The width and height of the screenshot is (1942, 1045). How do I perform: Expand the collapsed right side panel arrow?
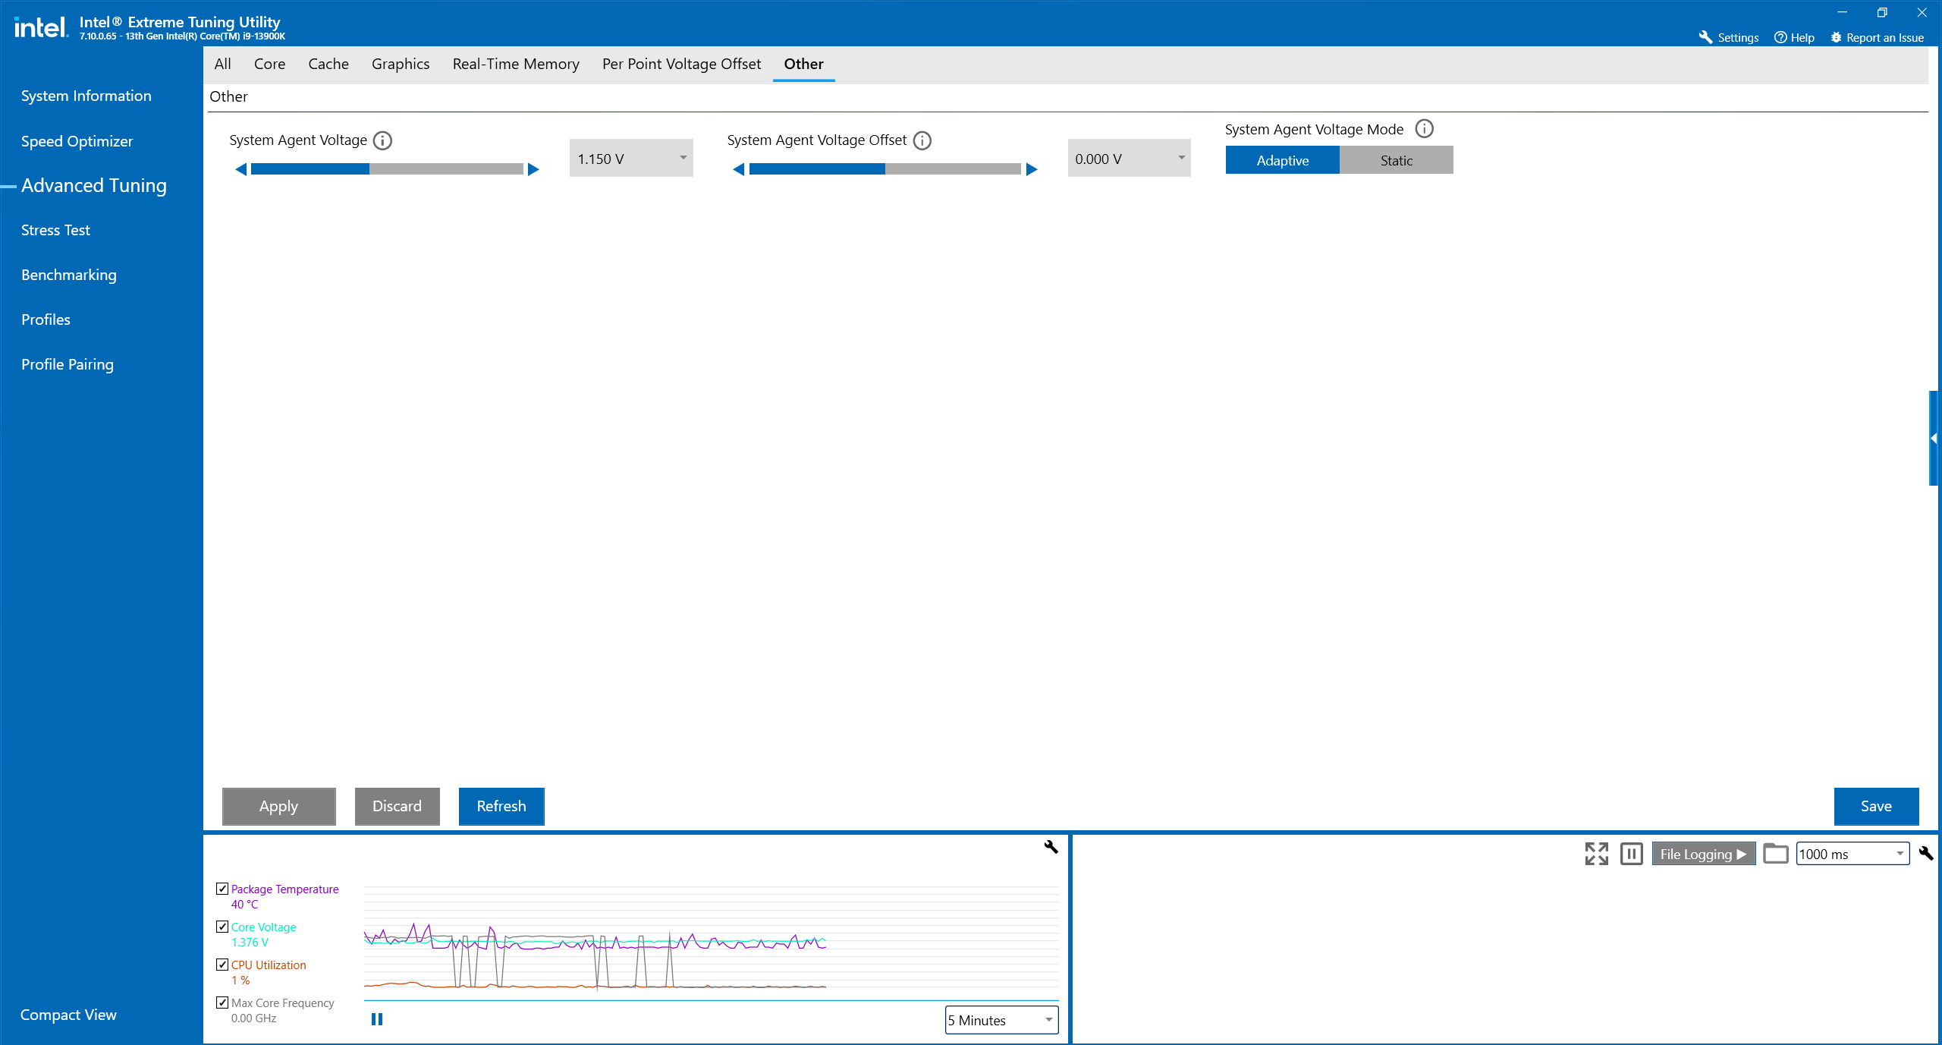pos(1934,438)
